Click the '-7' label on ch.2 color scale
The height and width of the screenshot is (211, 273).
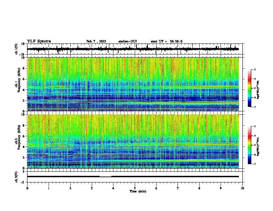click(254, 164)
